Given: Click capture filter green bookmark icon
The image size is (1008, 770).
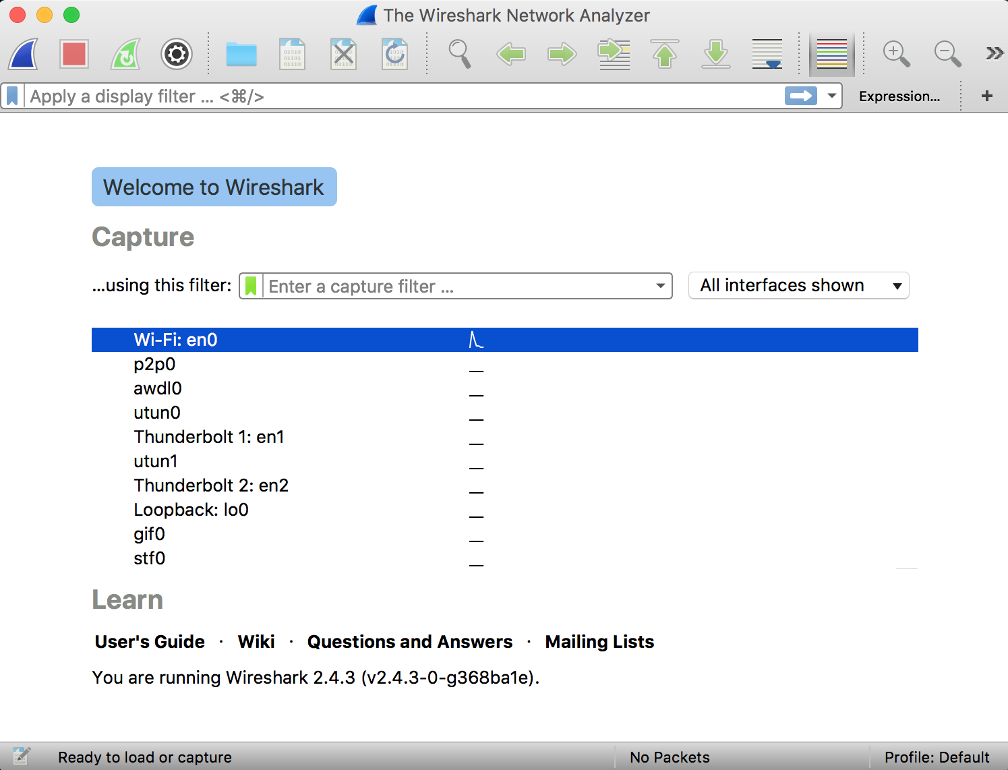Looking at the screenshot, I should click(251, 286).
